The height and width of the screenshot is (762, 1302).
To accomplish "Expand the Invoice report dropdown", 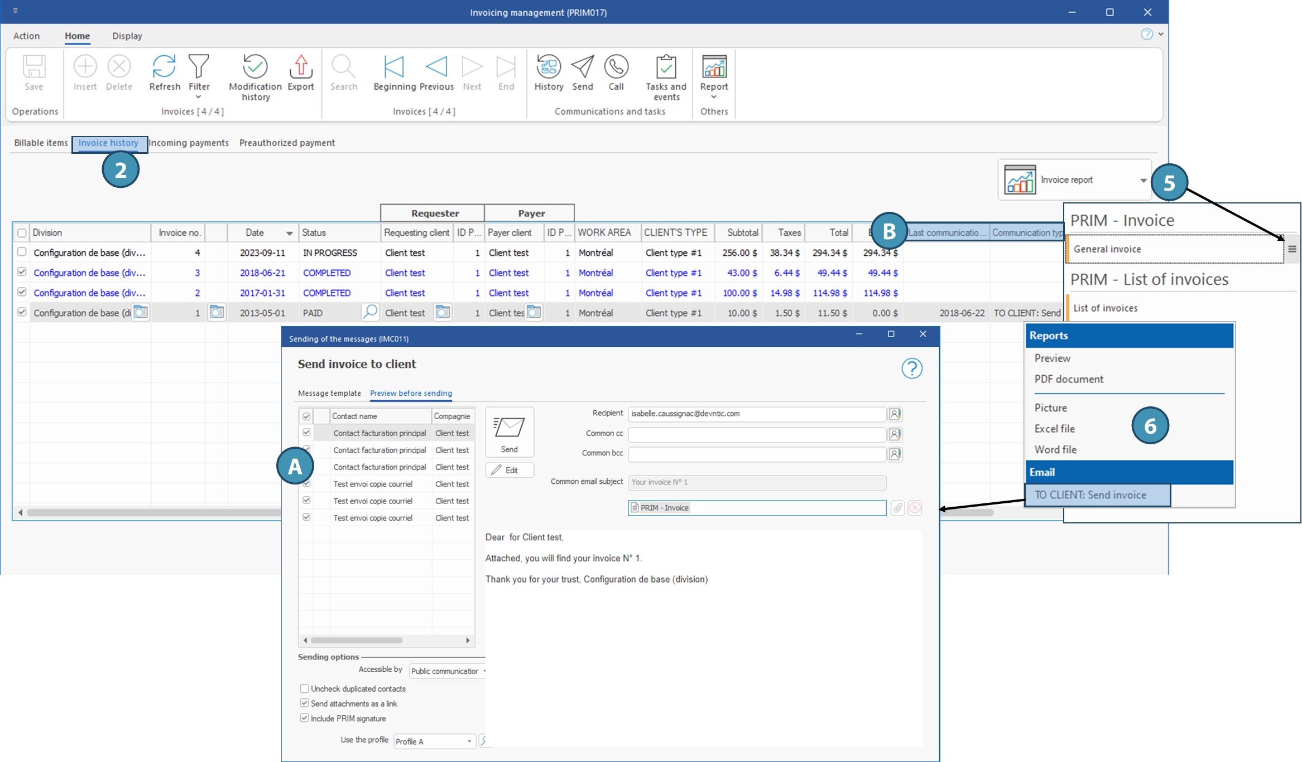I will (x=1143, y=180).
